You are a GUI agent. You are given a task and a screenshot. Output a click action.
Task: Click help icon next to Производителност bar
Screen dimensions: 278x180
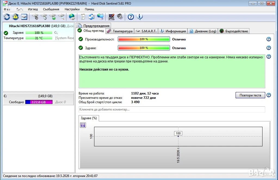click(268, 39)
